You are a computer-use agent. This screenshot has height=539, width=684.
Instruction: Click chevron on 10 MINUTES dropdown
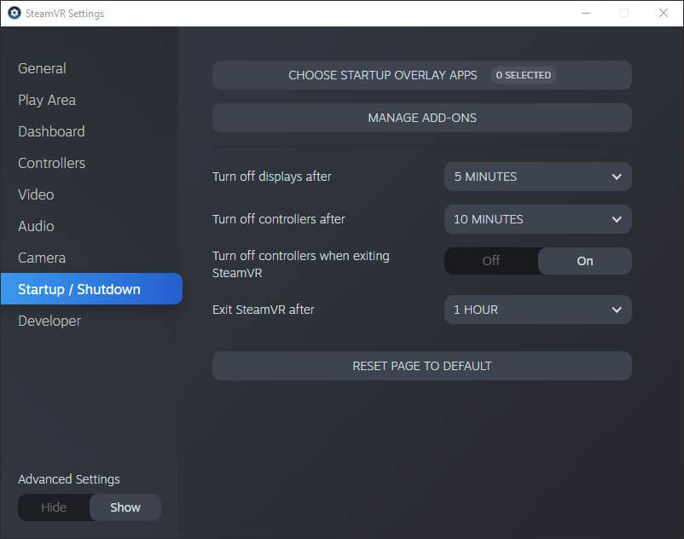[617, 219]
